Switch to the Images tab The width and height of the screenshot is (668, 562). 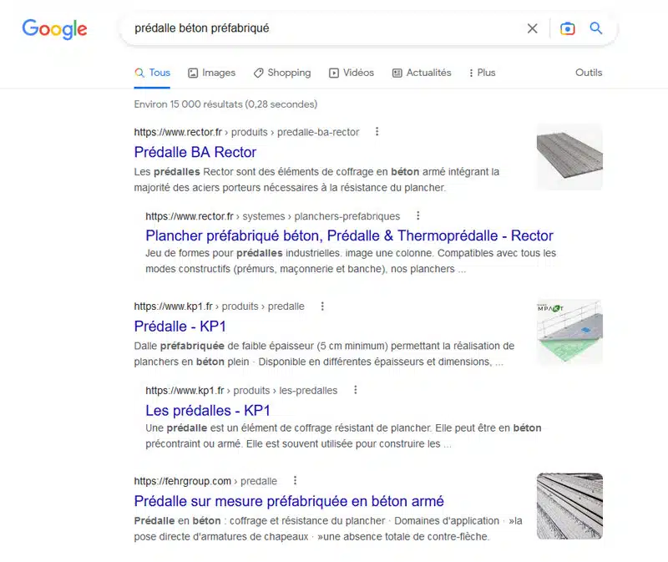coord(212,73)
